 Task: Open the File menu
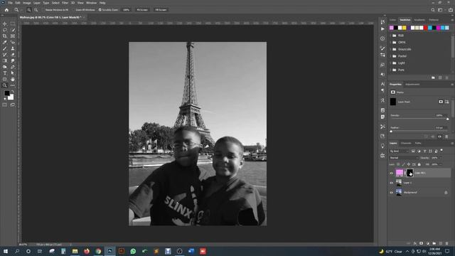10,3
